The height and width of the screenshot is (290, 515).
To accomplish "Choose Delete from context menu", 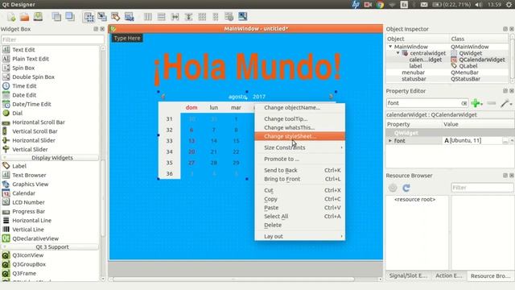I will 299,226.
